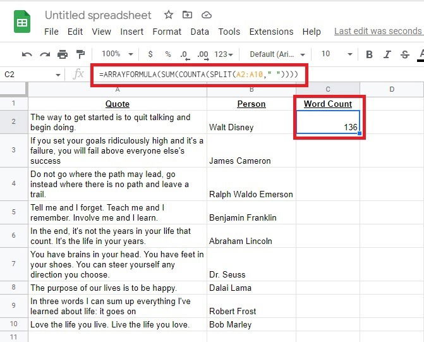Open more number formats dropdown
The image size is (424, 342).
click(x=223, y=54)
